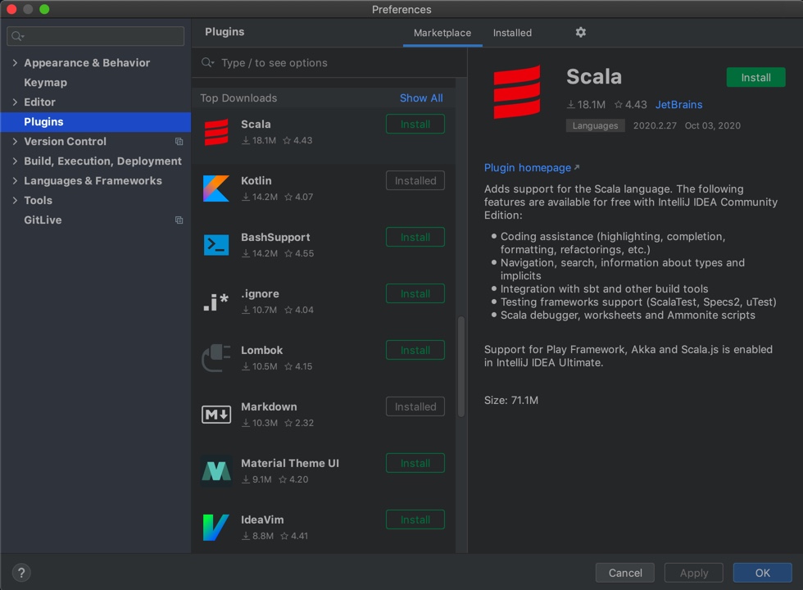Select the Lombok plugin name
Image resolution: width=803 pixels, height=590 pixels.
[x=261, y=351]
